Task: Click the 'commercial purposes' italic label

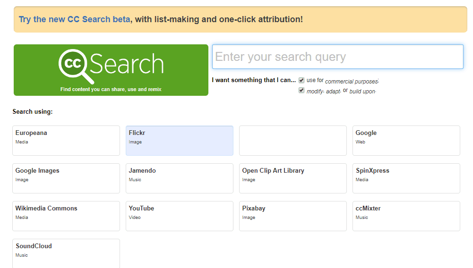Action: (x=352, y=82)
